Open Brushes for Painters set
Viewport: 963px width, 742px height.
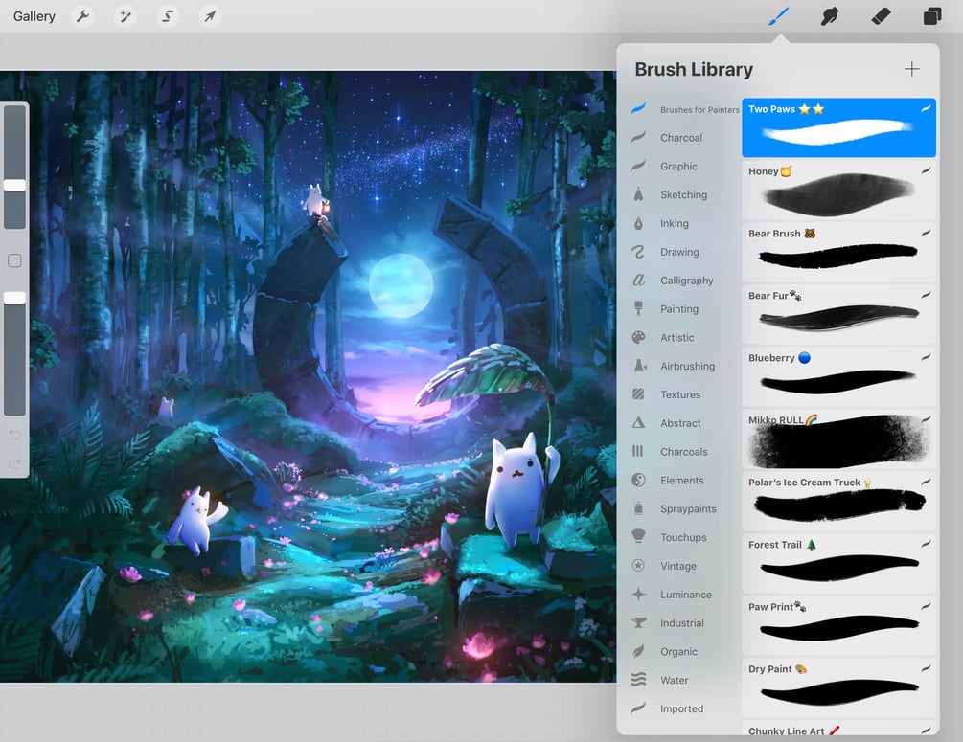tap(685, 109)
